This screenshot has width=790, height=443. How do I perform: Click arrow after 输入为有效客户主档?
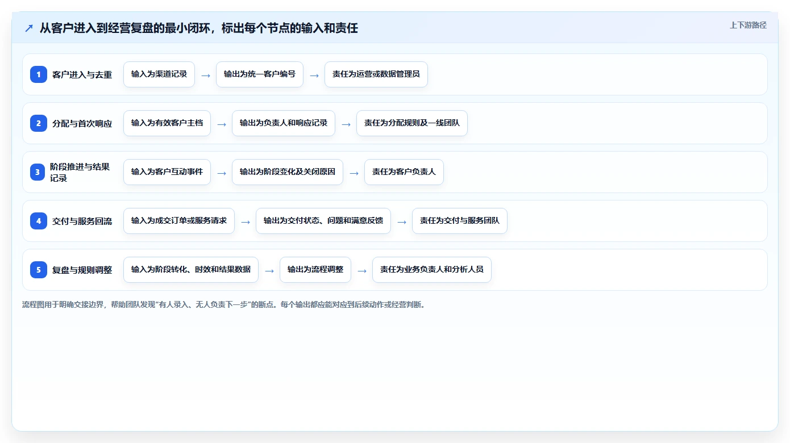tap(222, 124)
